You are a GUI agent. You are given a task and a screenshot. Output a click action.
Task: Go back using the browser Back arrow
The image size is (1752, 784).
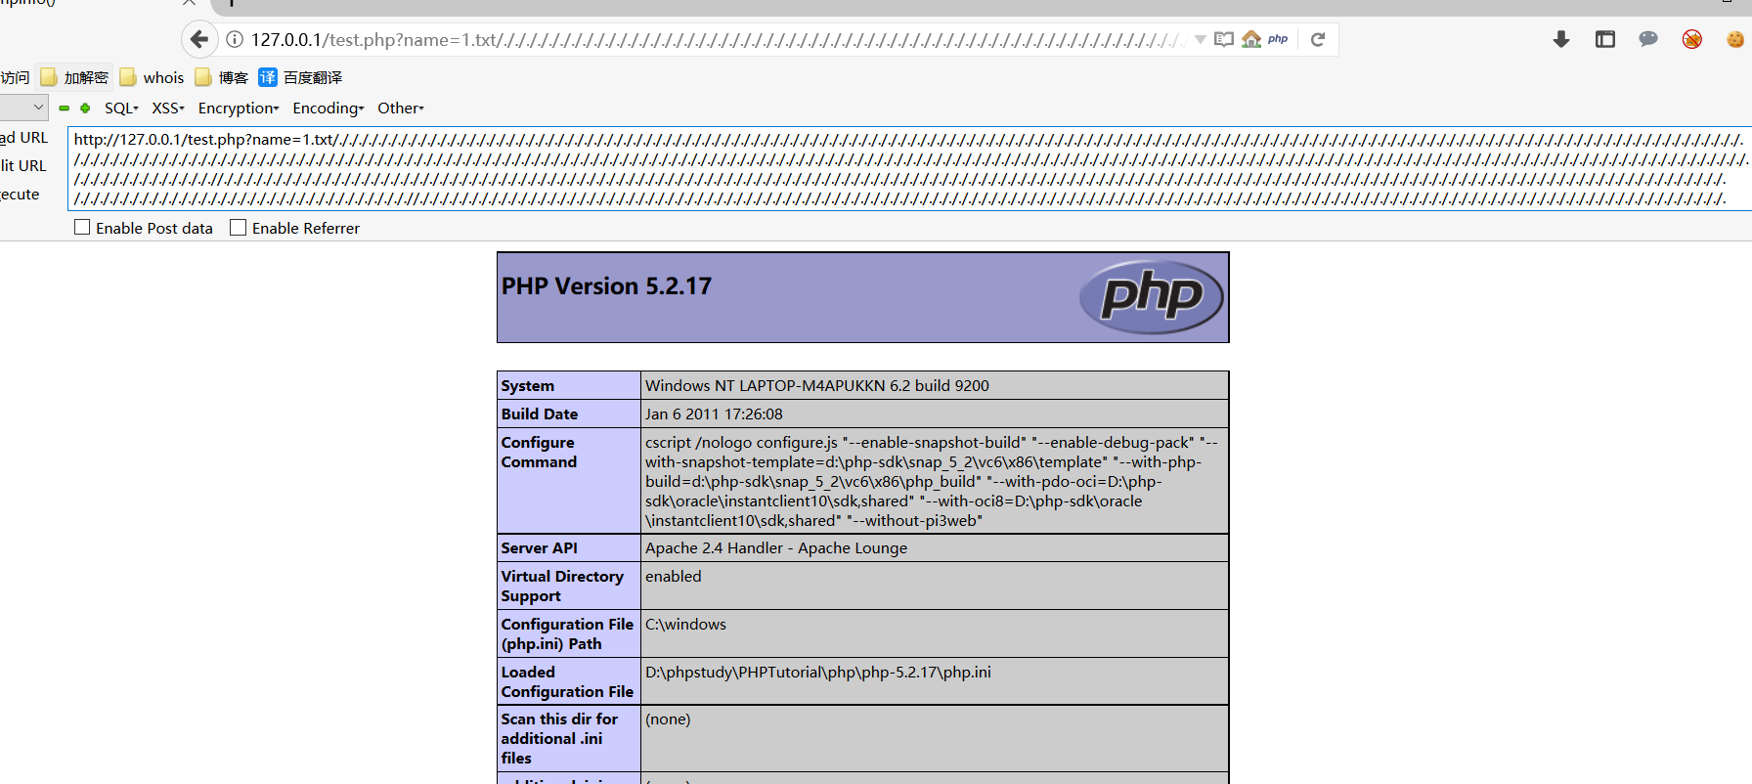click(x=199, y=39)
